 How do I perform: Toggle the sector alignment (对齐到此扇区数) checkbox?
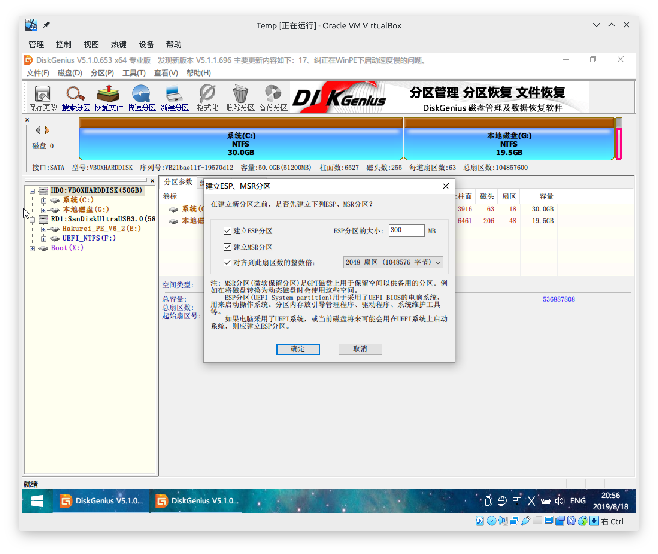[x=228, y=262]
